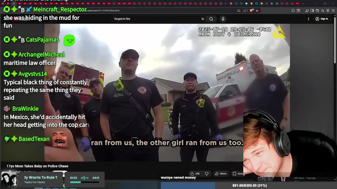
Task: Switch to the purple play-icon tab
Action: [226, 3]
